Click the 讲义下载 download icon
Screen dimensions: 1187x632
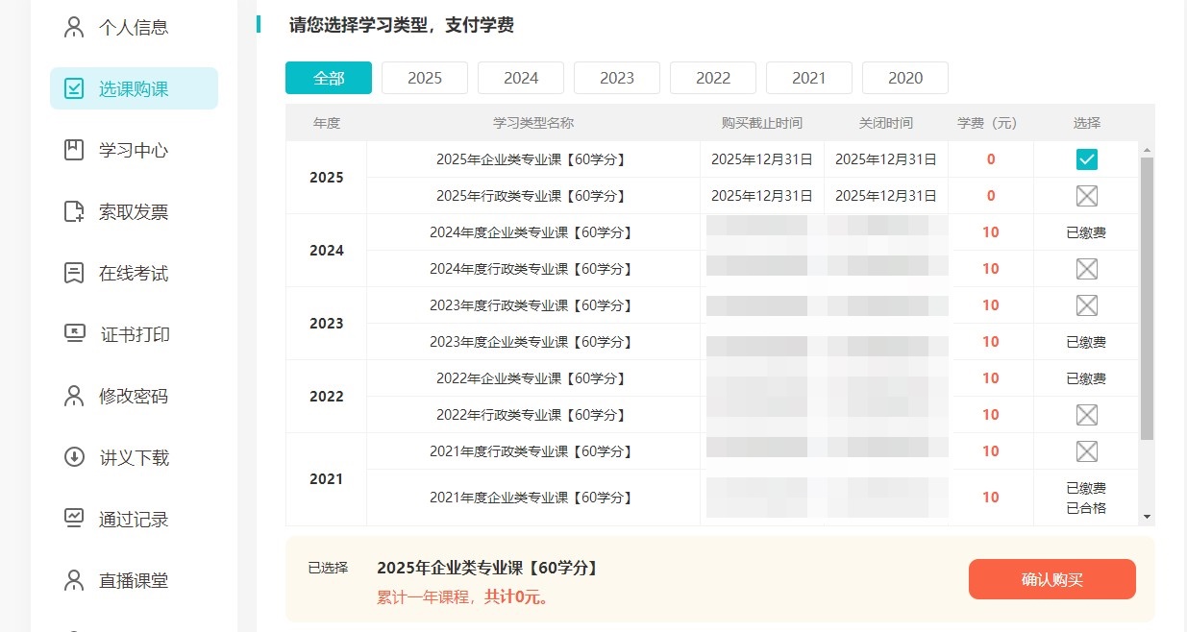pos(74,457)
